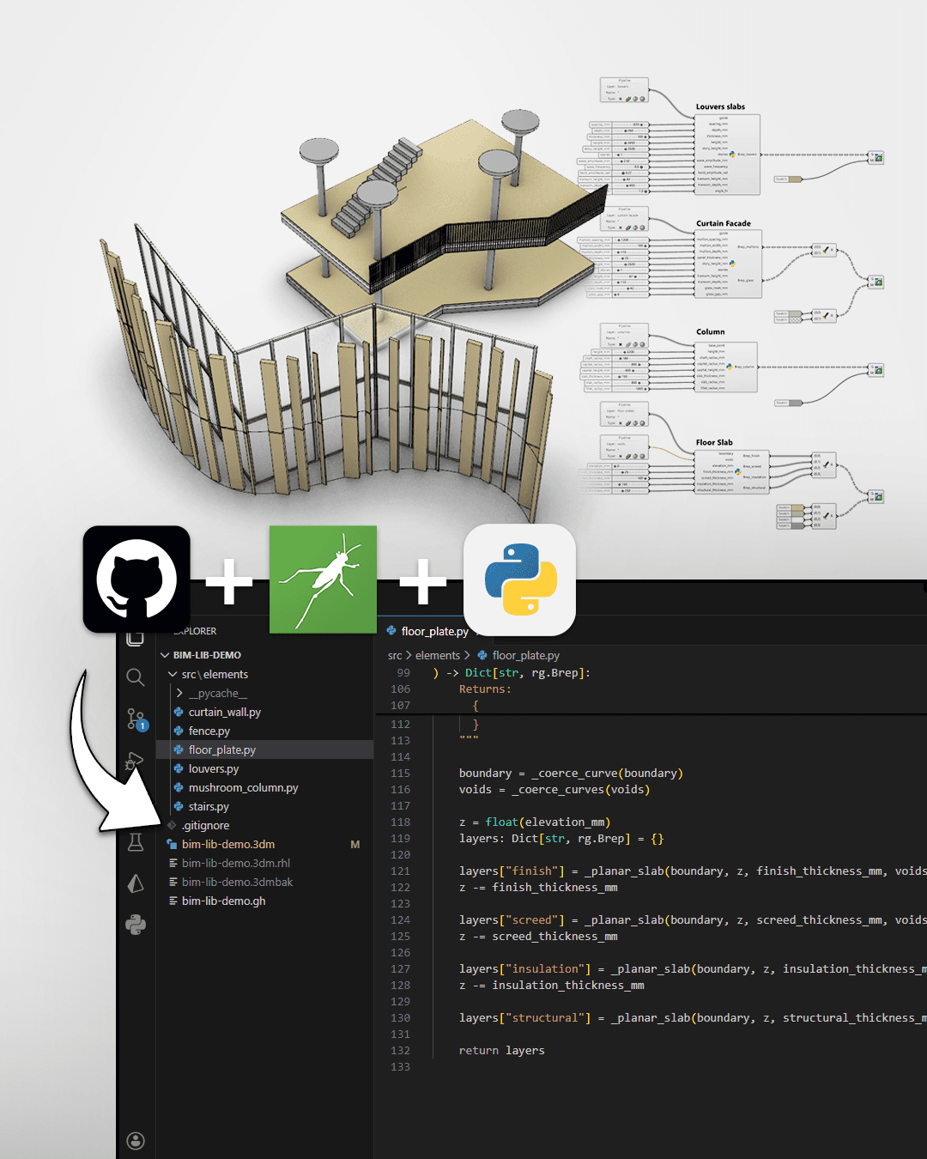Click the topmost swatch below Floor Slab

pos(791,507)
